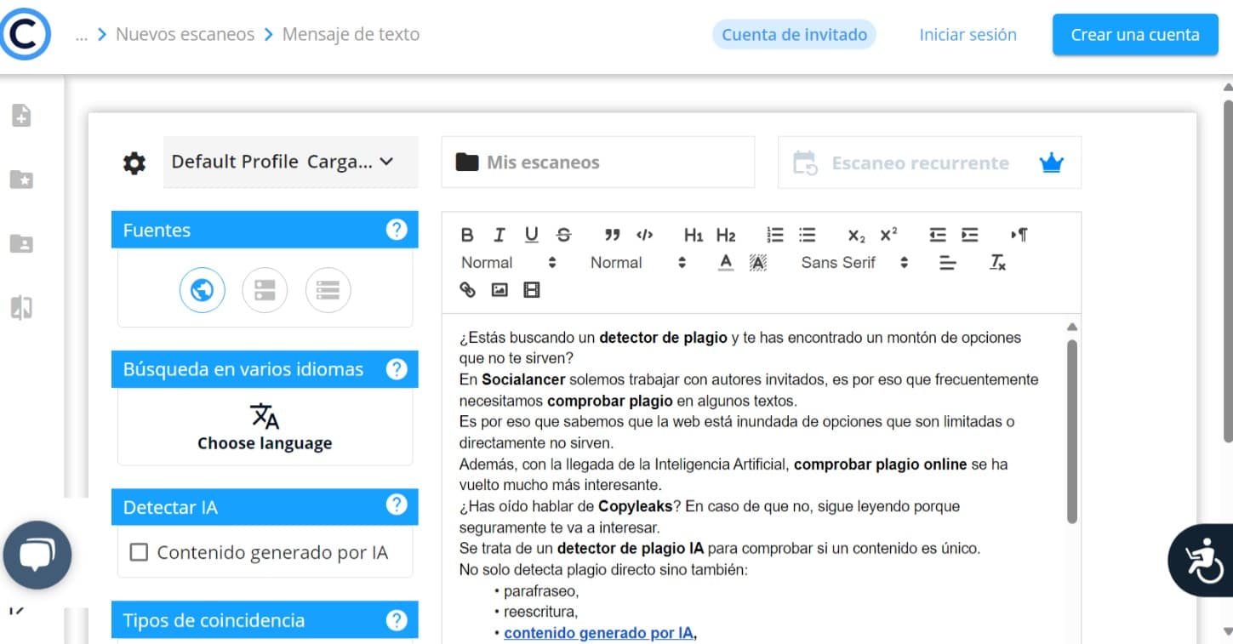Pick text background highlight color
The width and height of the screenshot is (1233, 644).
click(758, 263)
